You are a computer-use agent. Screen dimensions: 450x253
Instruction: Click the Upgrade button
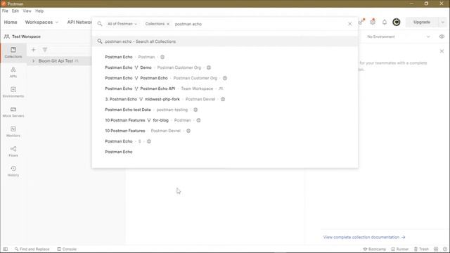tap(422, 22)
